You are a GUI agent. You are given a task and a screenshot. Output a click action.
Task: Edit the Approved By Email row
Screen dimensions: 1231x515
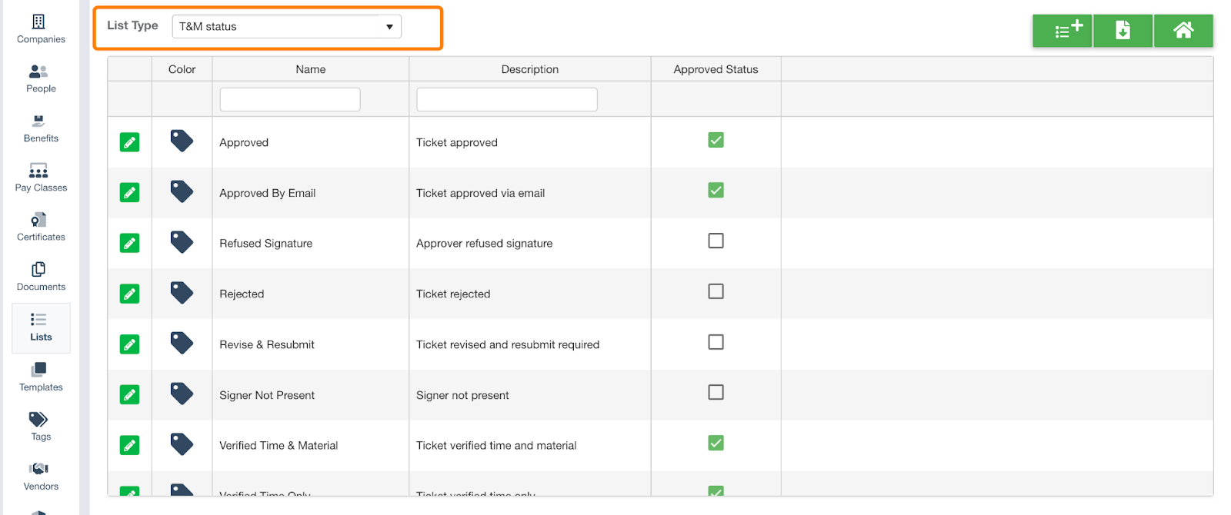[x=130, y=192]
